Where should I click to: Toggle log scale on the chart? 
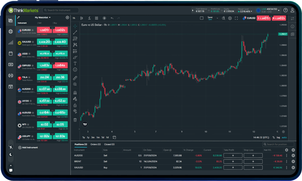(278, 137)
